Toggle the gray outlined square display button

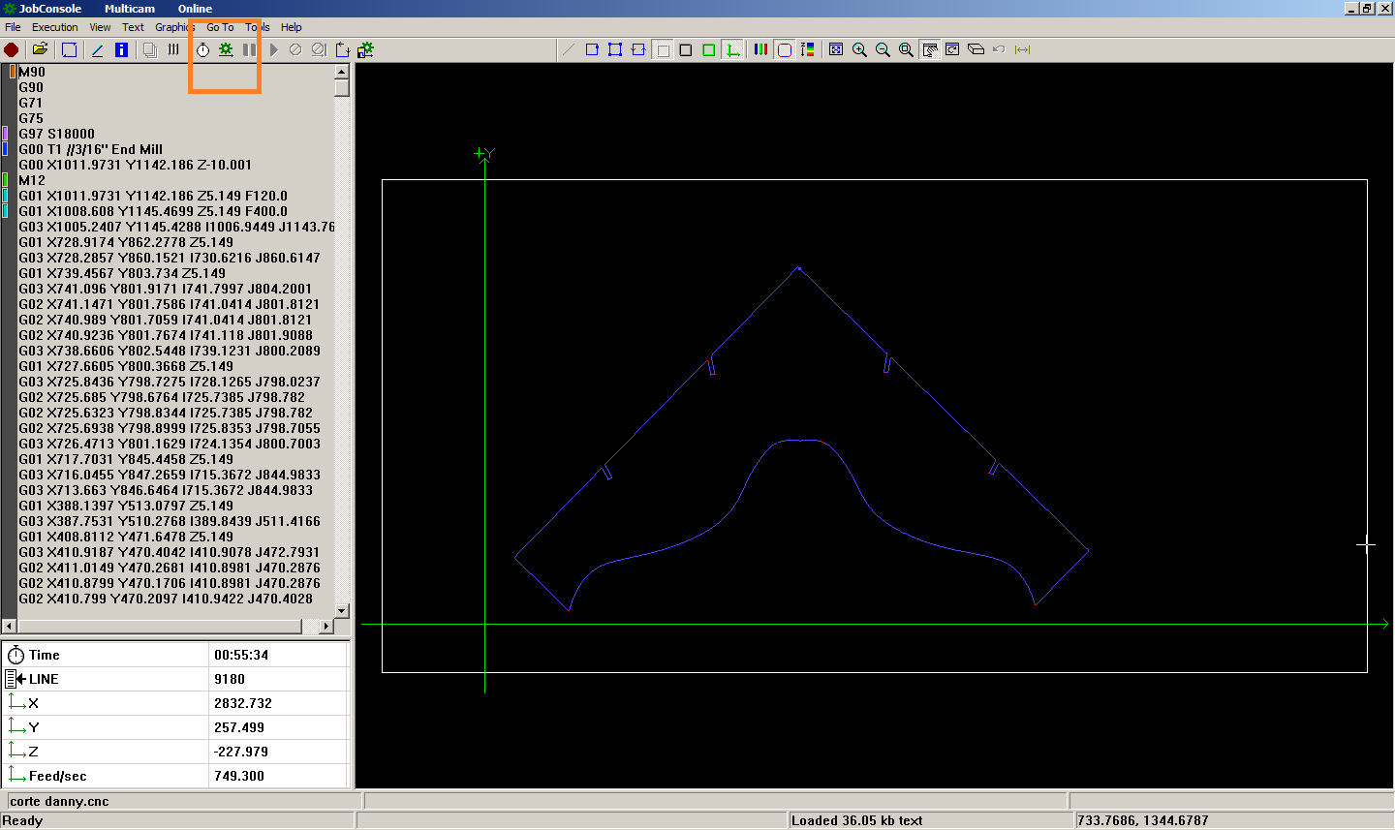point(663,49)
